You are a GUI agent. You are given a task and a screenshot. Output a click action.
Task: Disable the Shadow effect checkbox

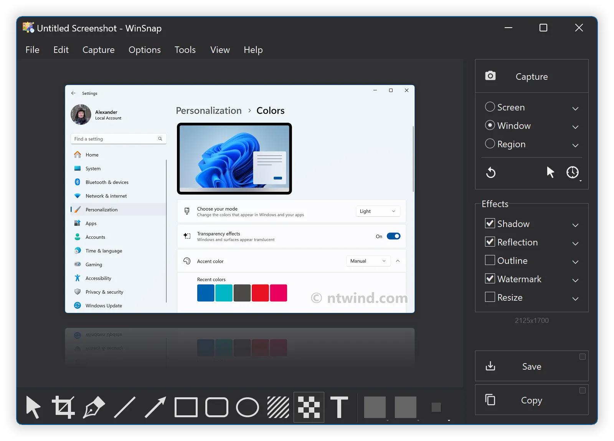pyautogui.click(x=490, y=223)
